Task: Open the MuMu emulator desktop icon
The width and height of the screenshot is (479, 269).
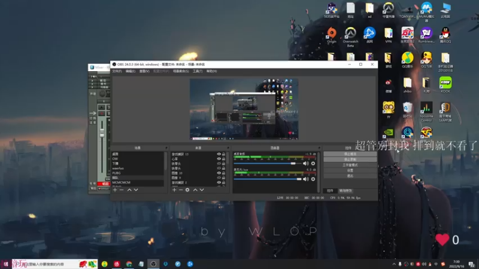Action: click(426, 11)
